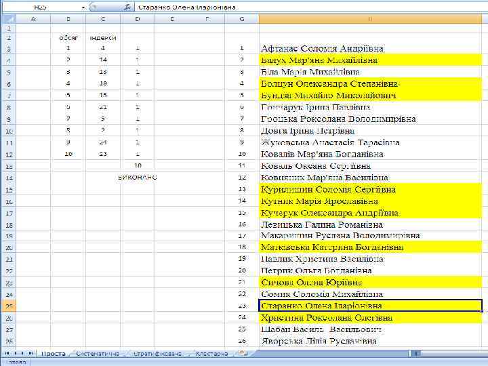
Task: Select cell Біла Марія Михайлівна
Action: pos(370,72)
